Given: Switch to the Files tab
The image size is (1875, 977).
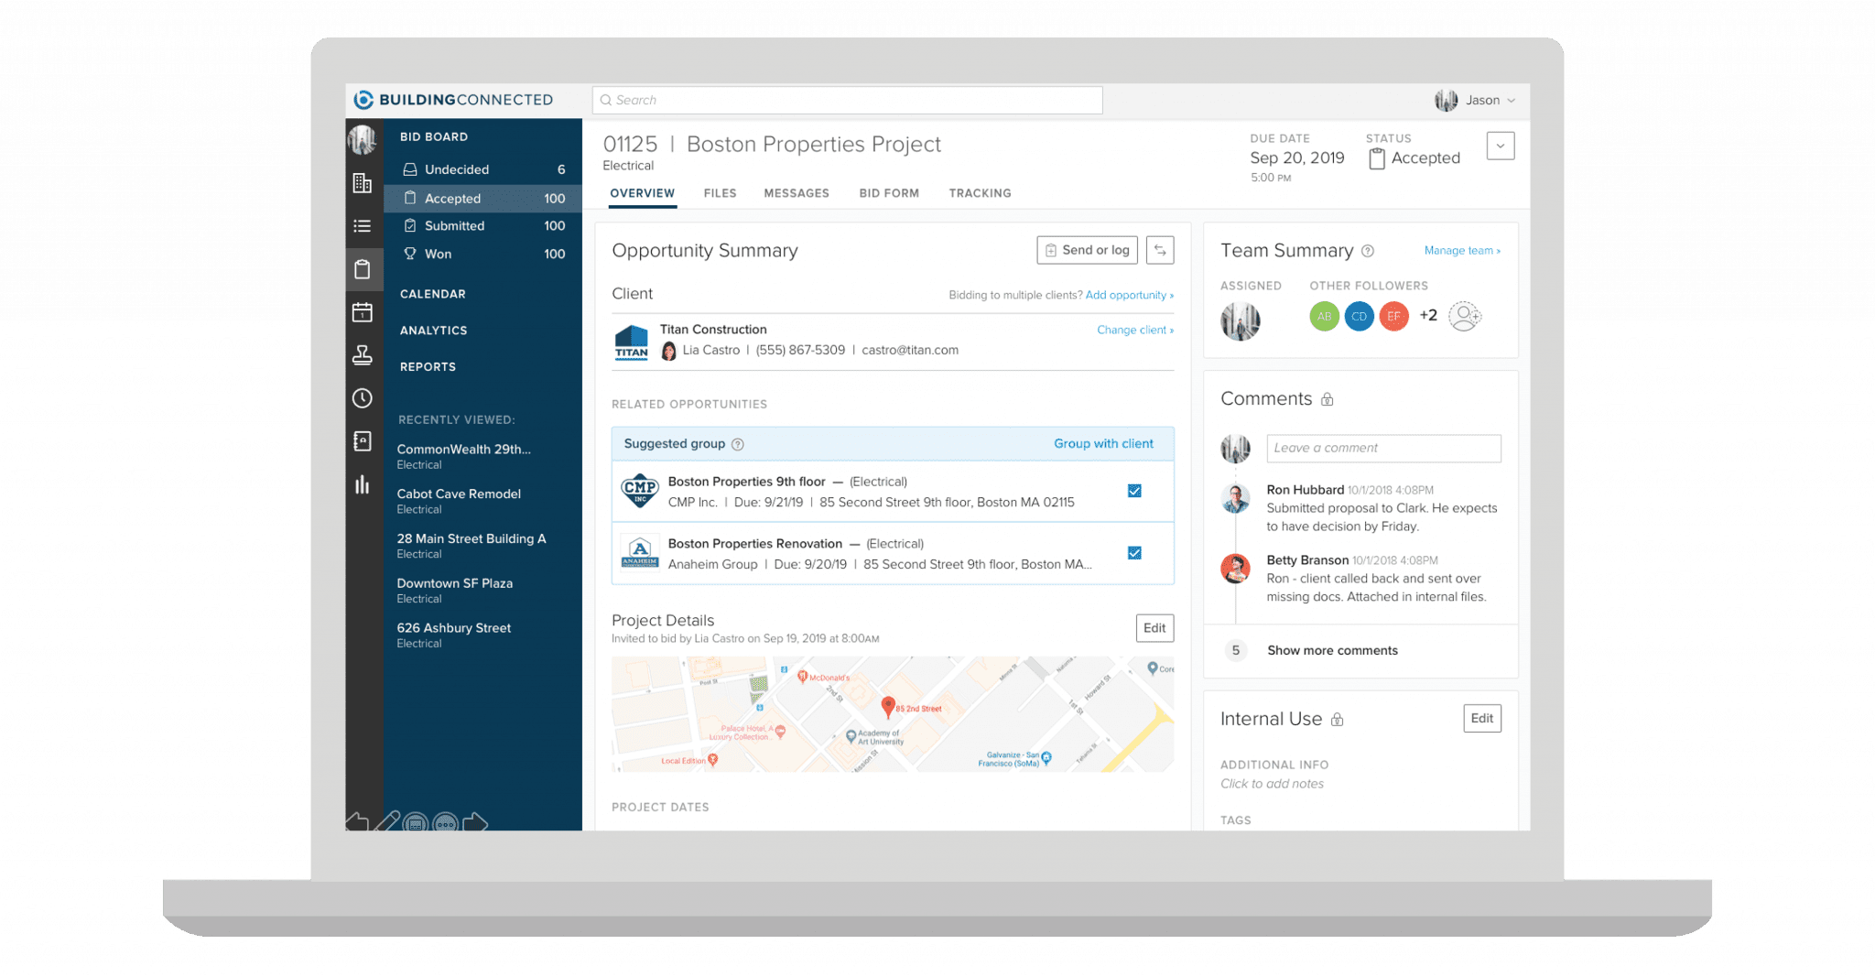Looking at the screenshot, I should click(x=720, y=193).
